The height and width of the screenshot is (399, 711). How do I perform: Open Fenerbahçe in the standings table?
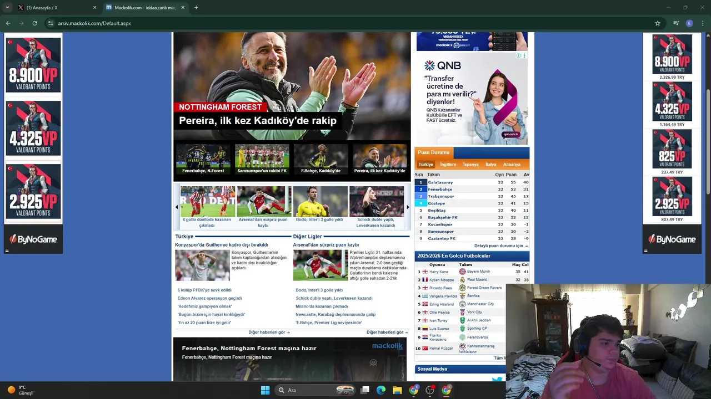[x=440, y=190]
